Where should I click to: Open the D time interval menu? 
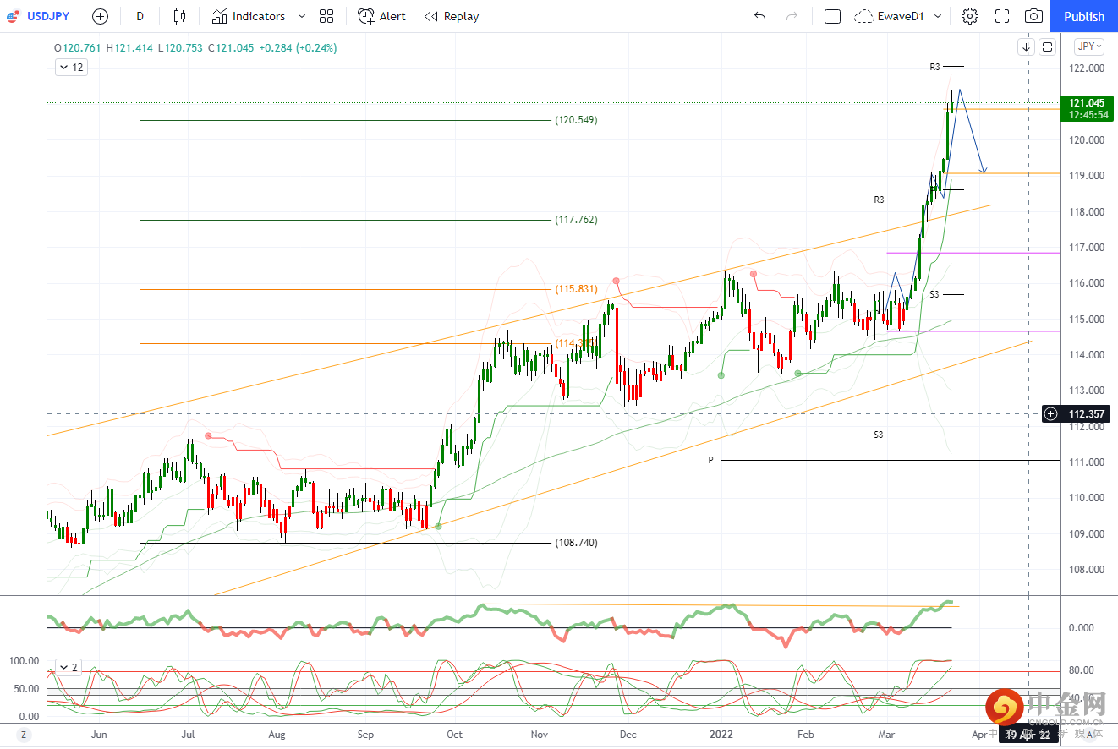140,16
